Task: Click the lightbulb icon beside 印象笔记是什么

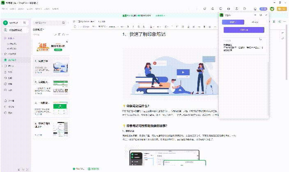Action: pos(124,106)
